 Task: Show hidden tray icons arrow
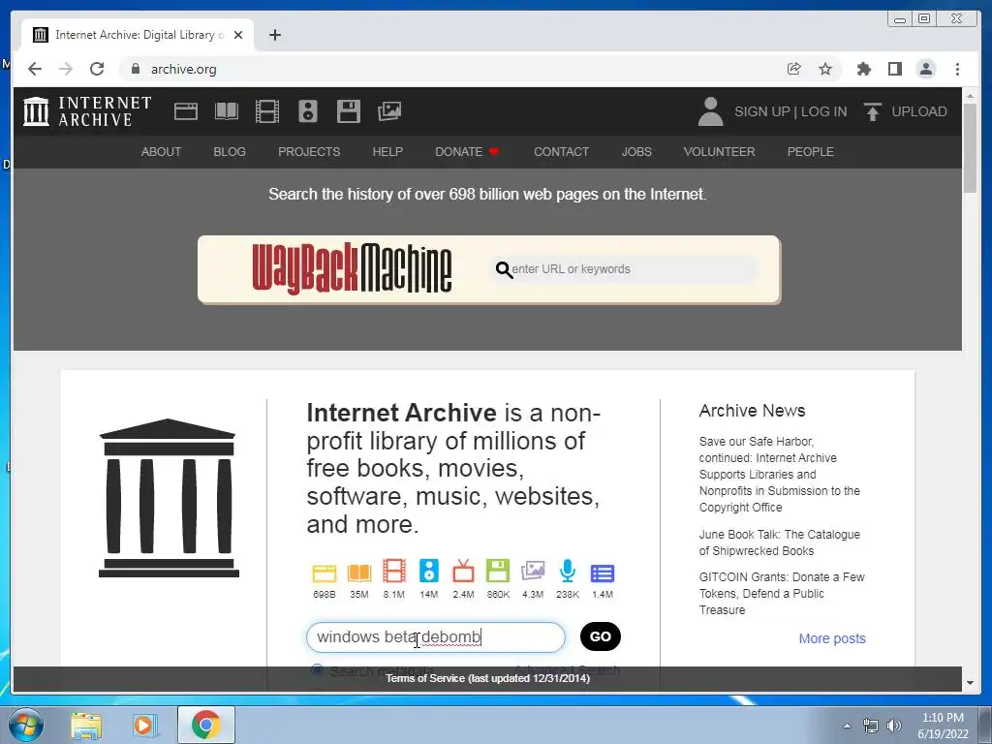click(847, 726)
